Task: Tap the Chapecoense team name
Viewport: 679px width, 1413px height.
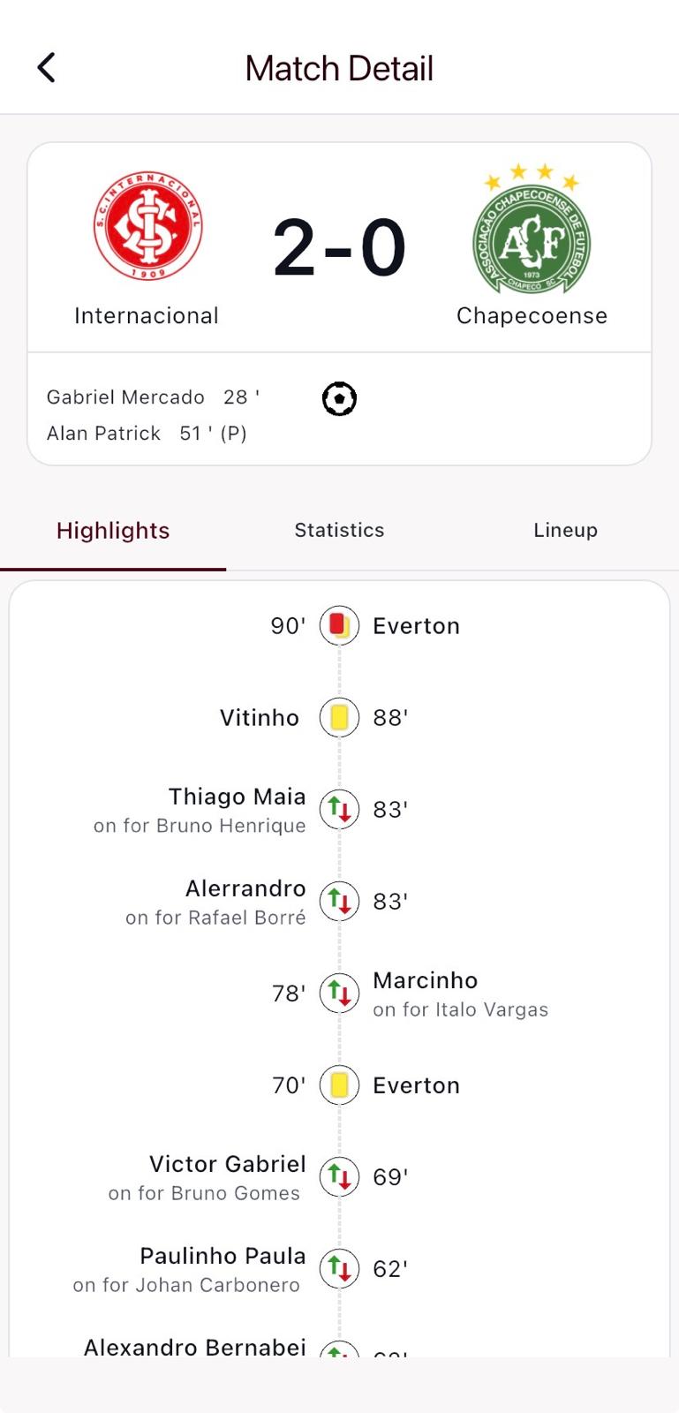Action: click(x=532, y=316)
